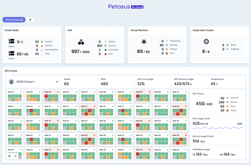Screen dimensions: 251x165
Task: Click the Petasus AI cloud logo
Action: [125, 7]
